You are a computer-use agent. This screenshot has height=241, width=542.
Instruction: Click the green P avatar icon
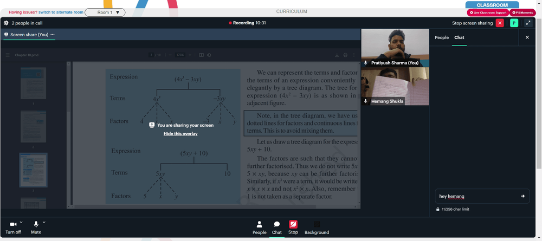[x=514, y=23]
